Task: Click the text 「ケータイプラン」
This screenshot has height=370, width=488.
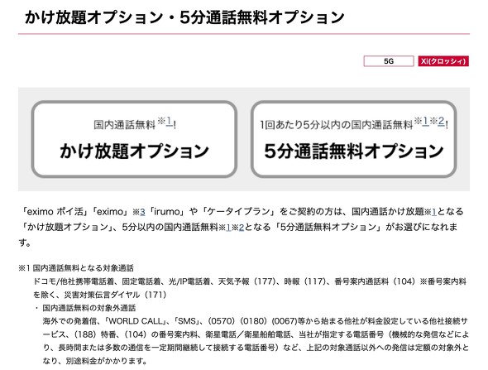Action: click(238, 212)
